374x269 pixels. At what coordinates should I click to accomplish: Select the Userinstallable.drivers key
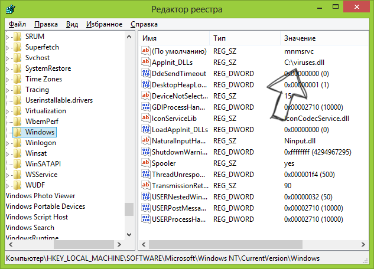(59, 100)
